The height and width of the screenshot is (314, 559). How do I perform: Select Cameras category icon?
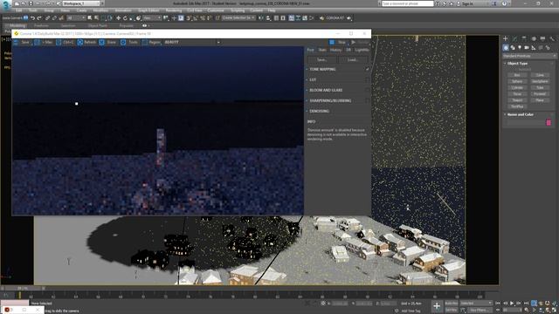coord(527,47)
